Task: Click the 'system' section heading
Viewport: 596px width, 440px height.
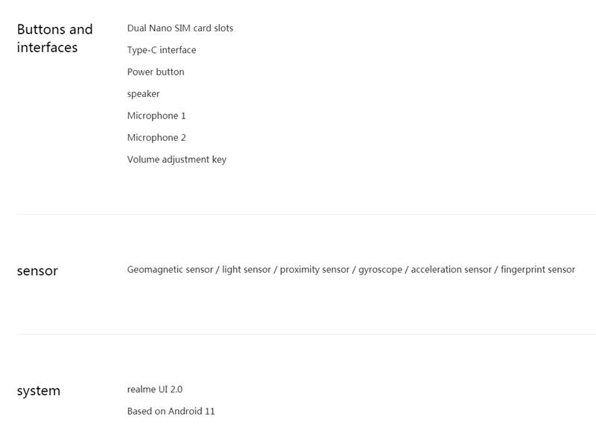Action: coord(39,391)
